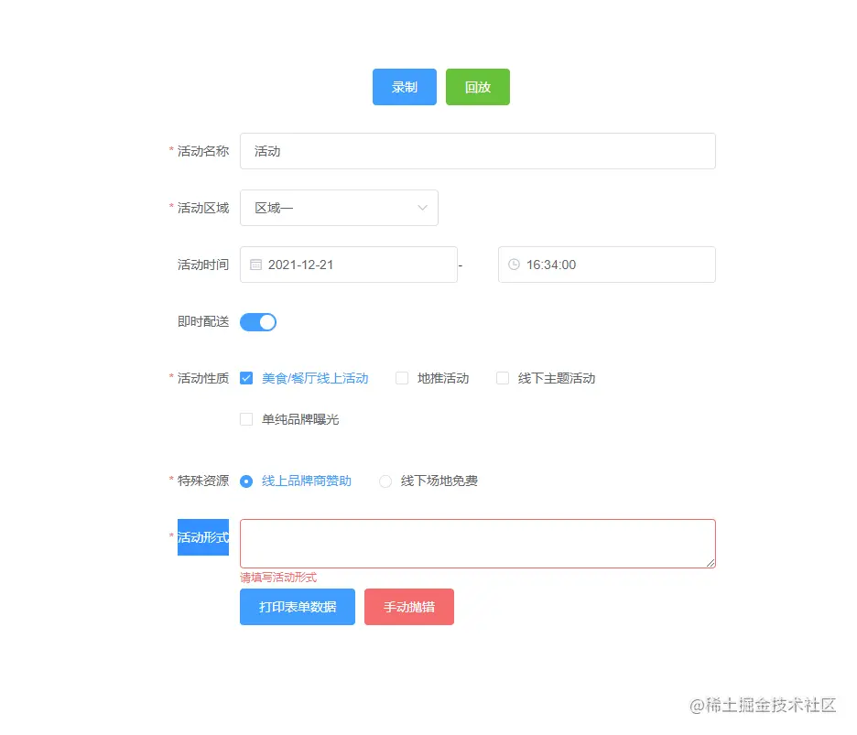Check the 线下主题活动 checkbox
This screenshot has width=857, height=735.
(503, 378)
